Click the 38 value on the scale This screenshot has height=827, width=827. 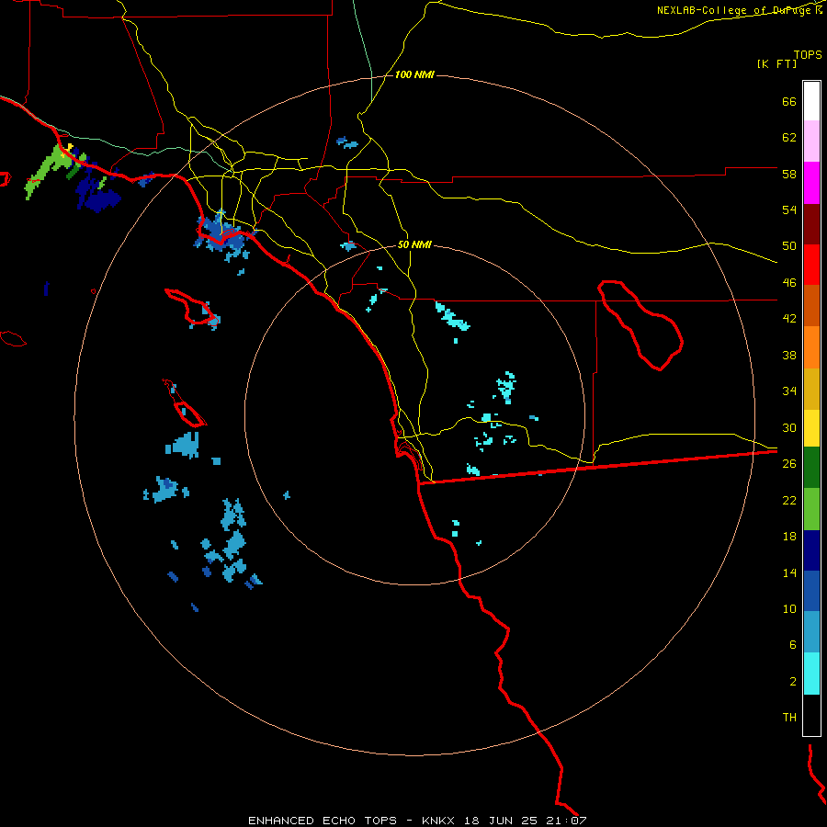coord(789,355)
